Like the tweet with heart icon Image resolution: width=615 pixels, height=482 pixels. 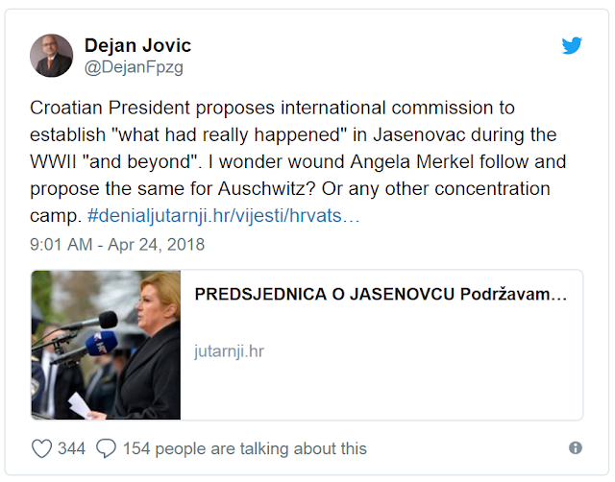(x=41, y=448)
